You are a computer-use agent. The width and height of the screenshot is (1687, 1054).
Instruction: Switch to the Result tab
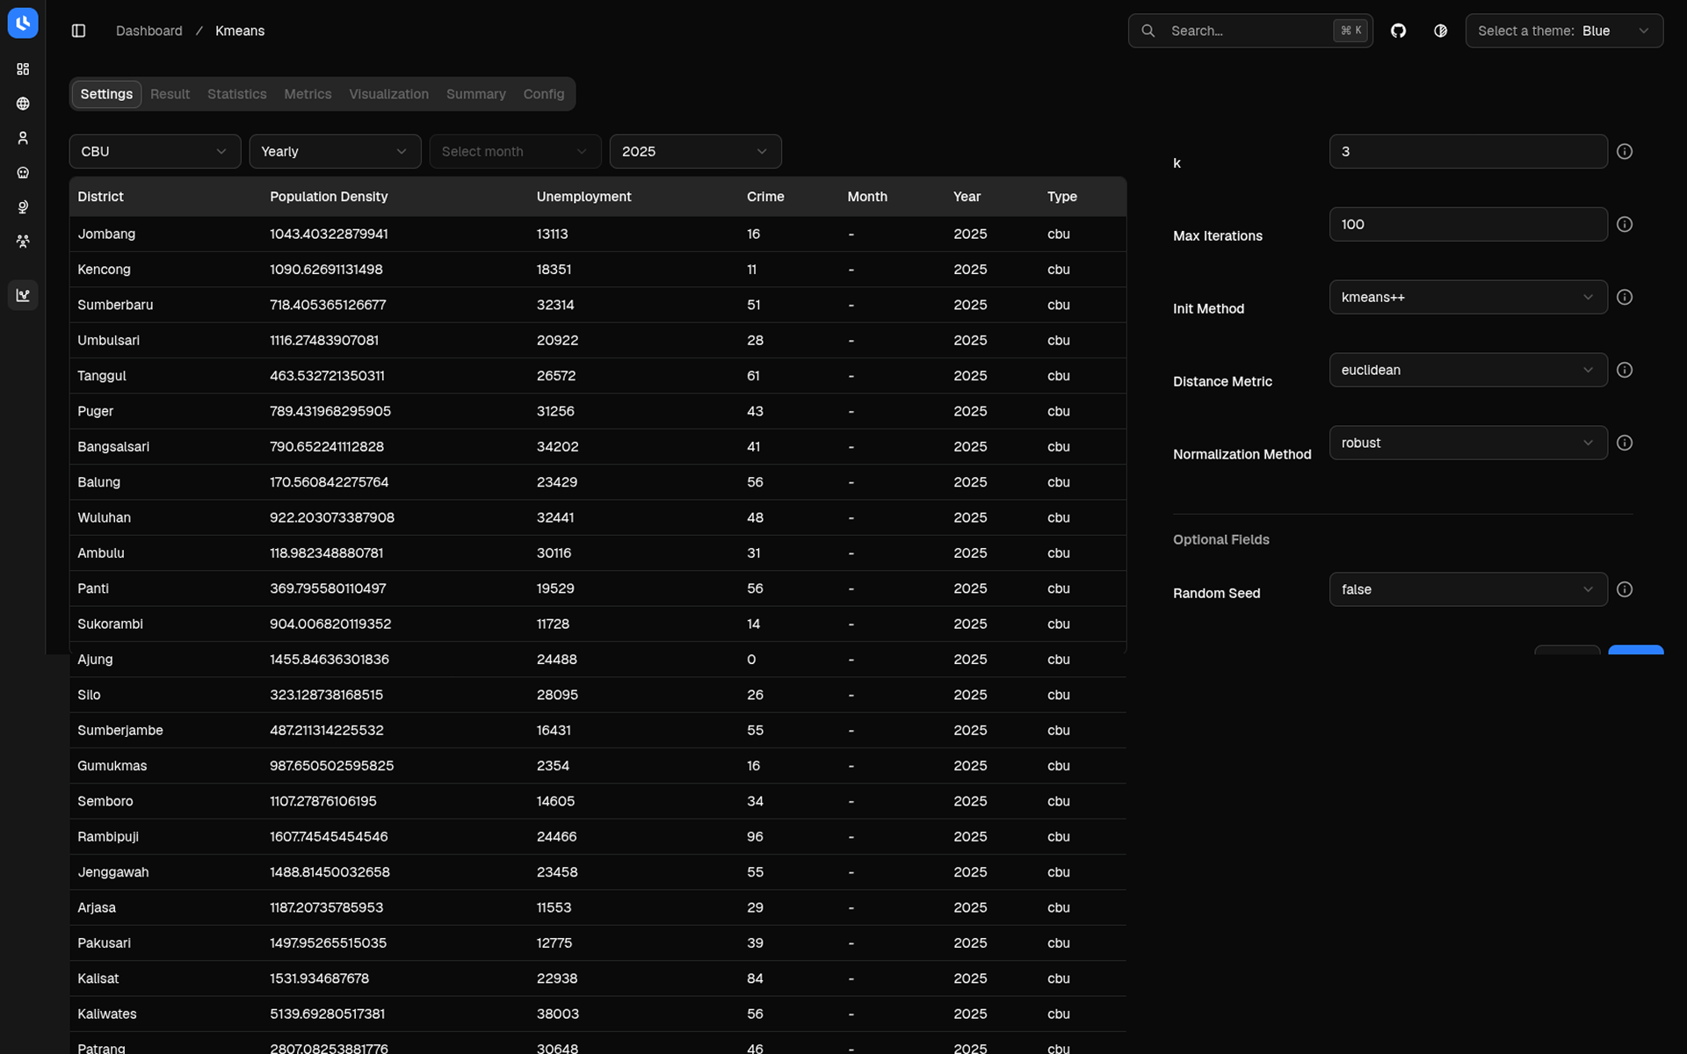170,94
